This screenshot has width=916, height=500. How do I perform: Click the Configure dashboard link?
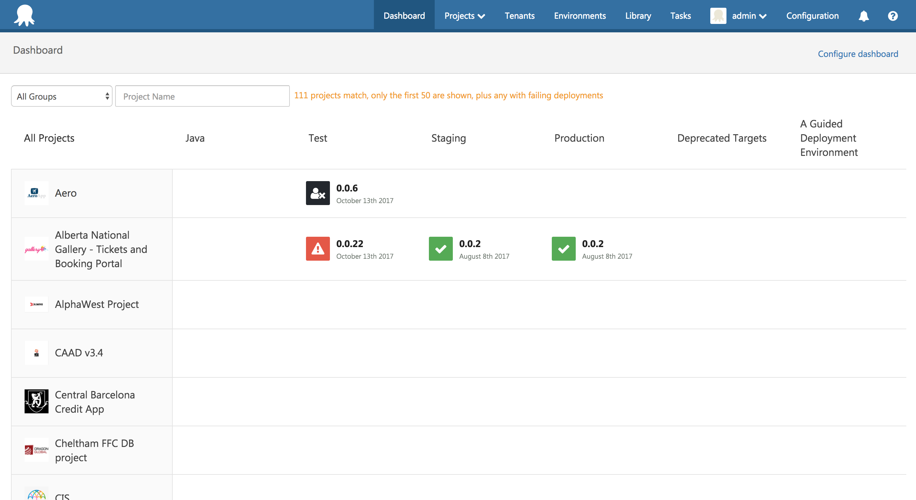coord(858,54)
